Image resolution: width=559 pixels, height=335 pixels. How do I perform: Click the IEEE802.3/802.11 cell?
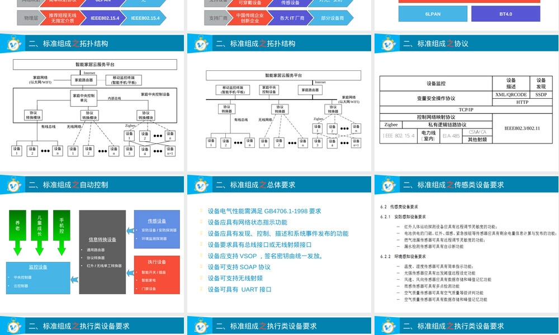[x=522, y=128]
